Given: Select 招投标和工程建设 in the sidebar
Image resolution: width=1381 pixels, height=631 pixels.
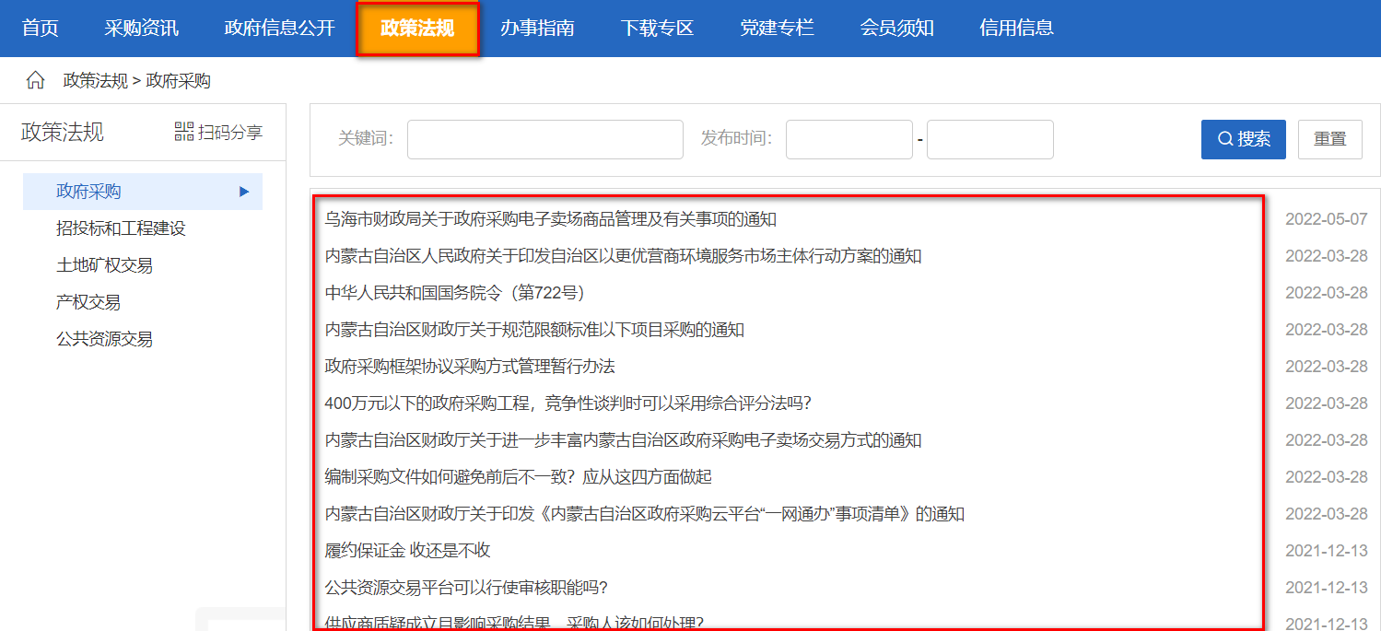Looking at the screenshot, I should point(121,228).
